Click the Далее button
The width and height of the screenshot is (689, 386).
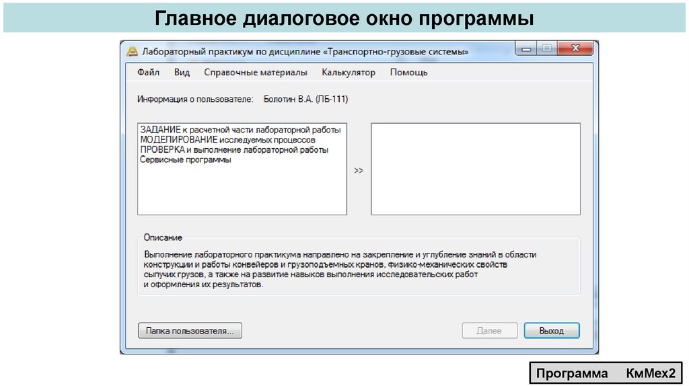pyautogui.click(x=490, y=331)
